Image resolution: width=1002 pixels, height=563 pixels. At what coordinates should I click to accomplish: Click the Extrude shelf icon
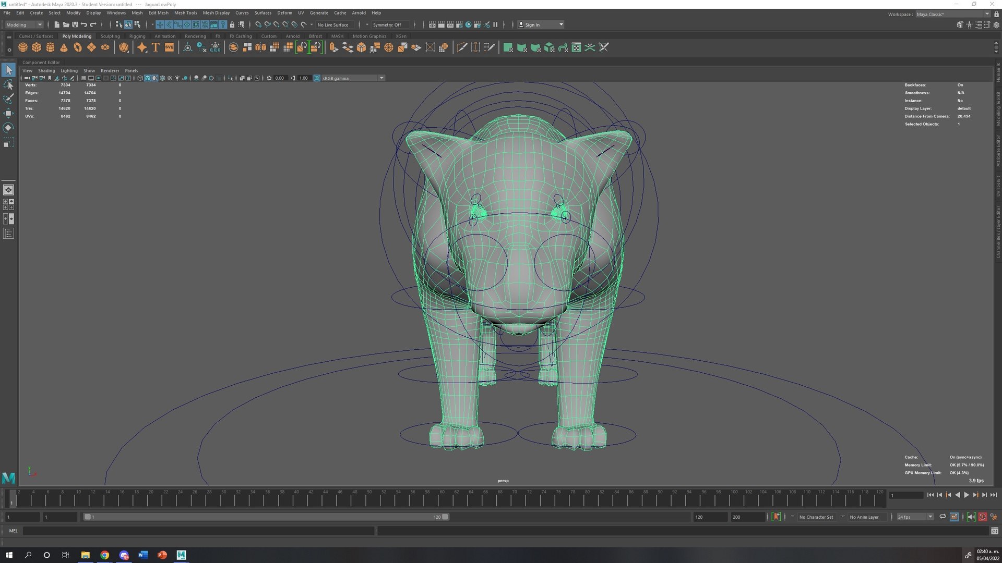(334, 47)
